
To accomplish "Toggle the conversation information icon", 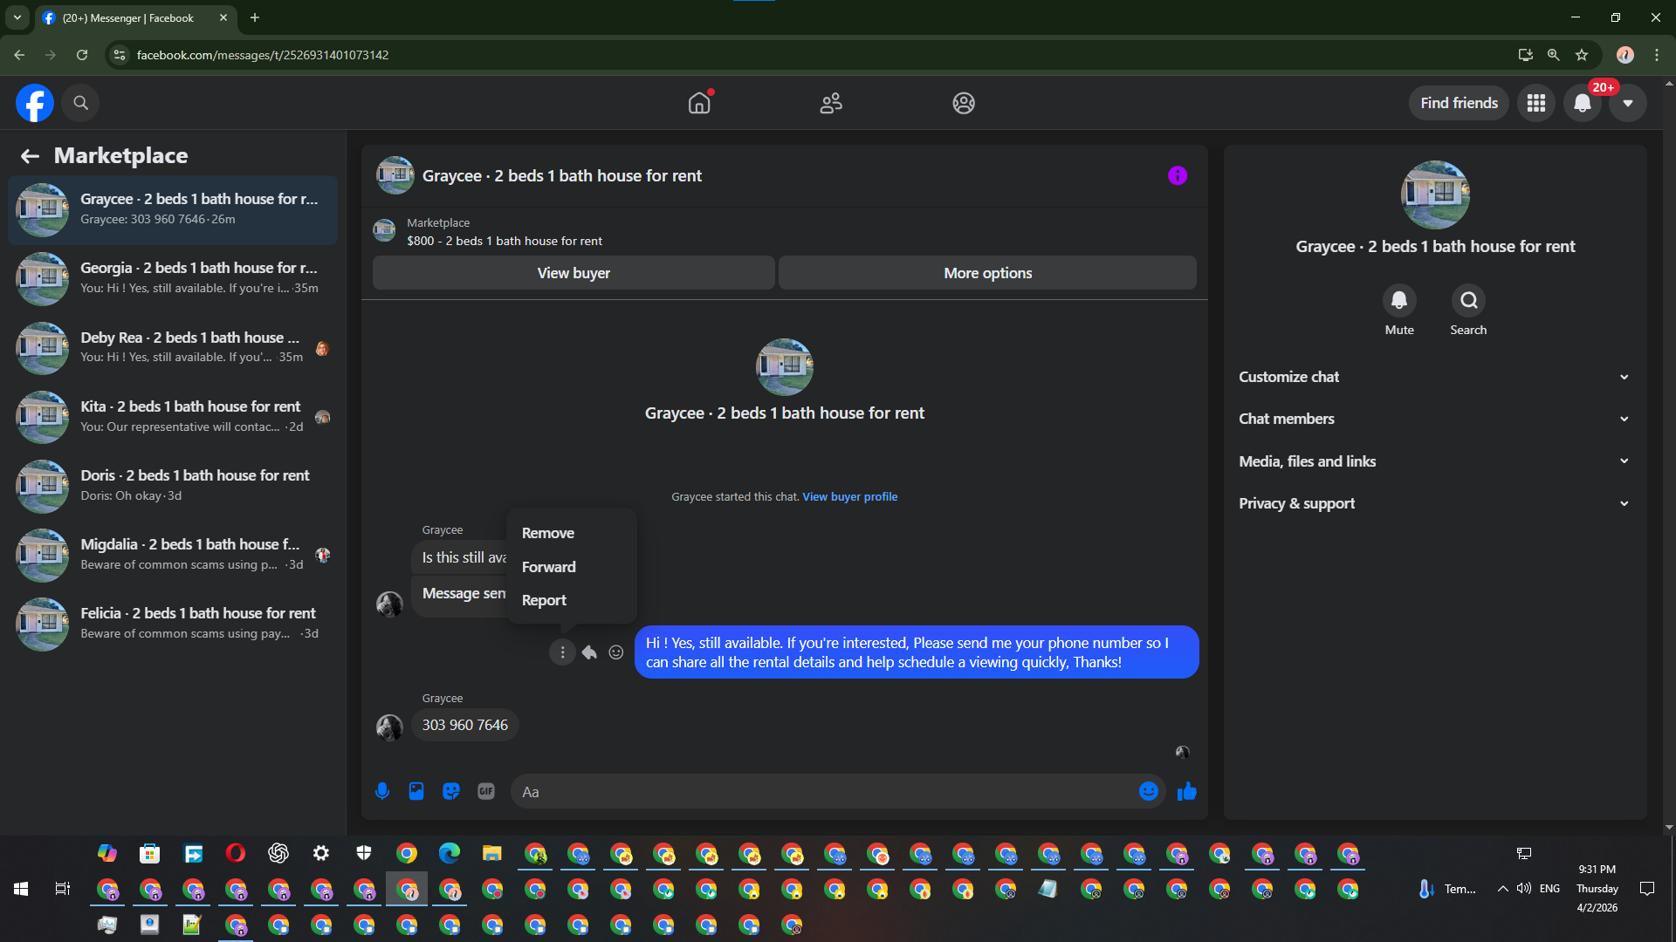I will click(1178, 175).
